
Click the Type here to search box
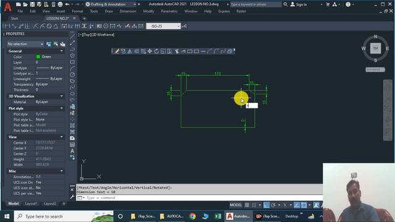pos(64,216)
